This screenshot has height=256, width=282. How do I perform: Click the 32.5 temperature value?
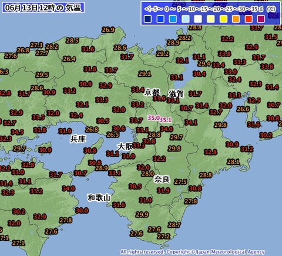tap(254, 100)
